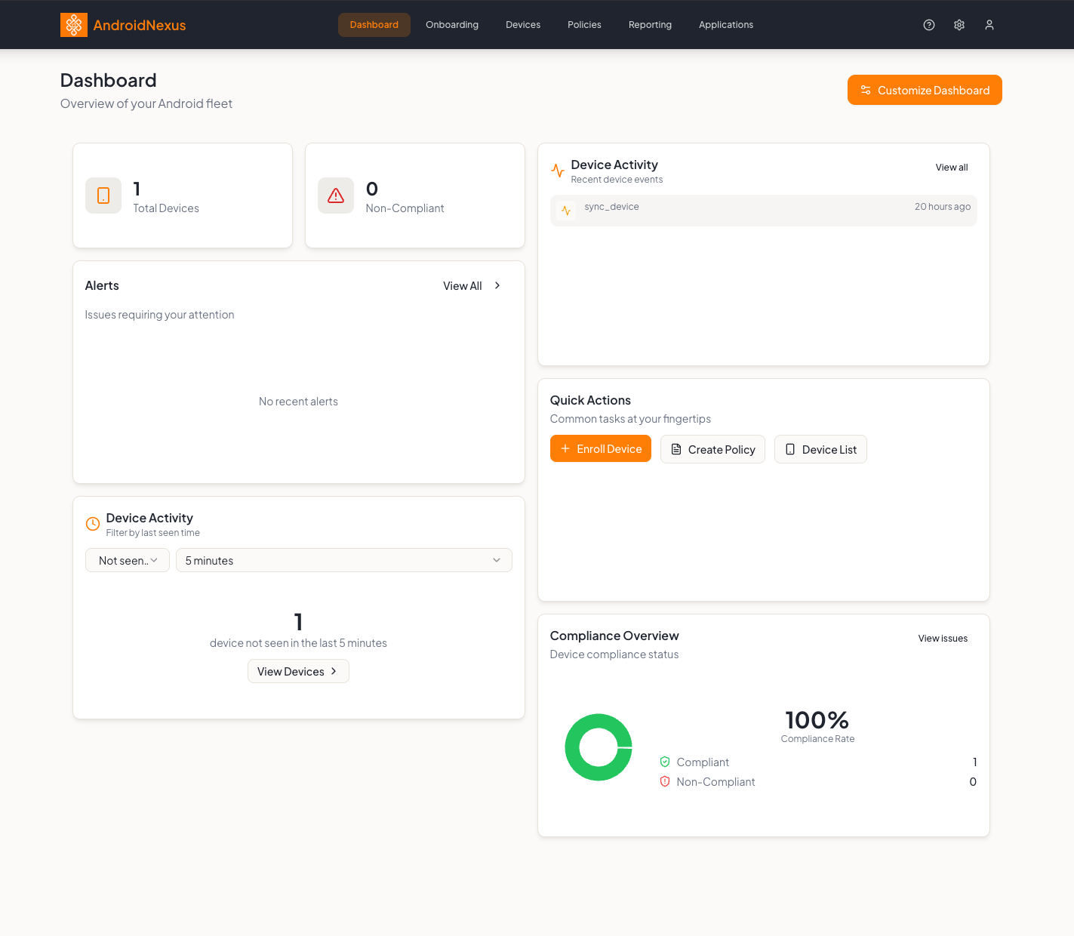Open the 5 minutes time dropdown
The width and height of the screenshot is (1074, 936).
click(x=344, y=560)
